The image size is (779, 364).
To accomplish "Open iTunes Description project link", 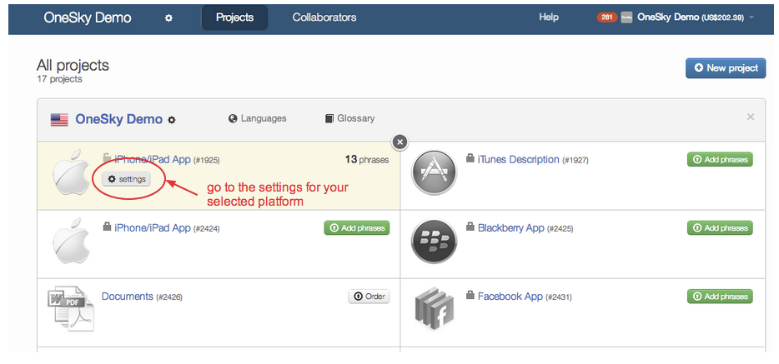I will click(518, 160).
